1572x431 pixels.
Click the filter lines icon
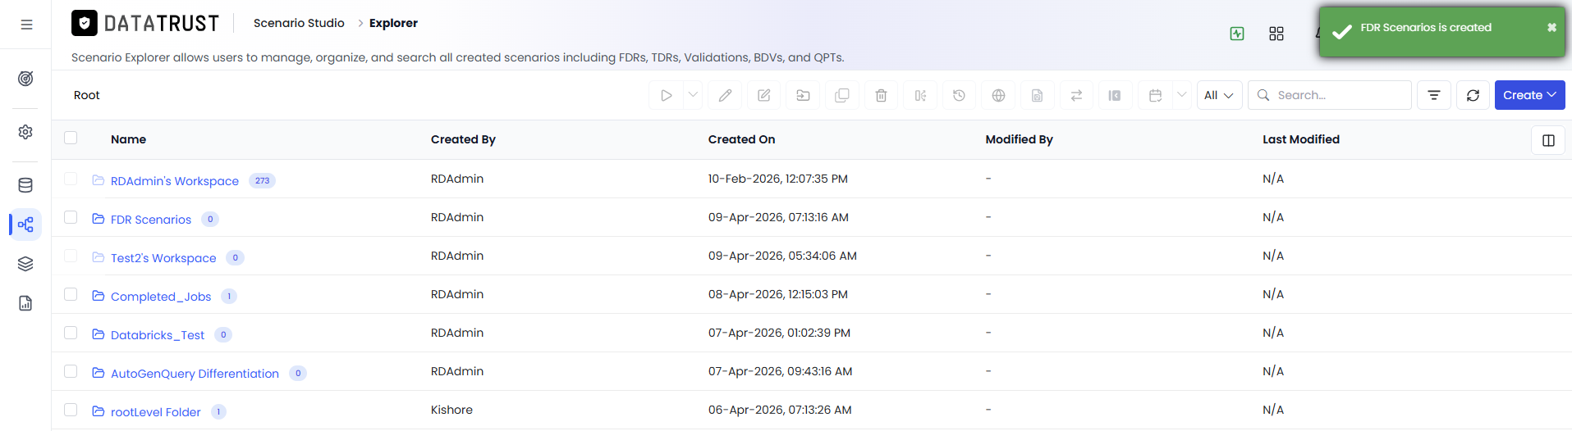tap(1434, 95)
